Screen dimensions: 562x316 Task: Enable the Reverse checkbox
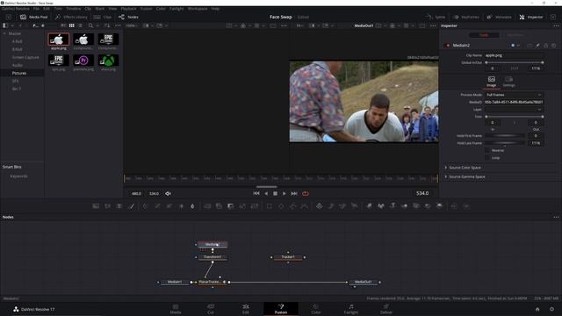486,150
